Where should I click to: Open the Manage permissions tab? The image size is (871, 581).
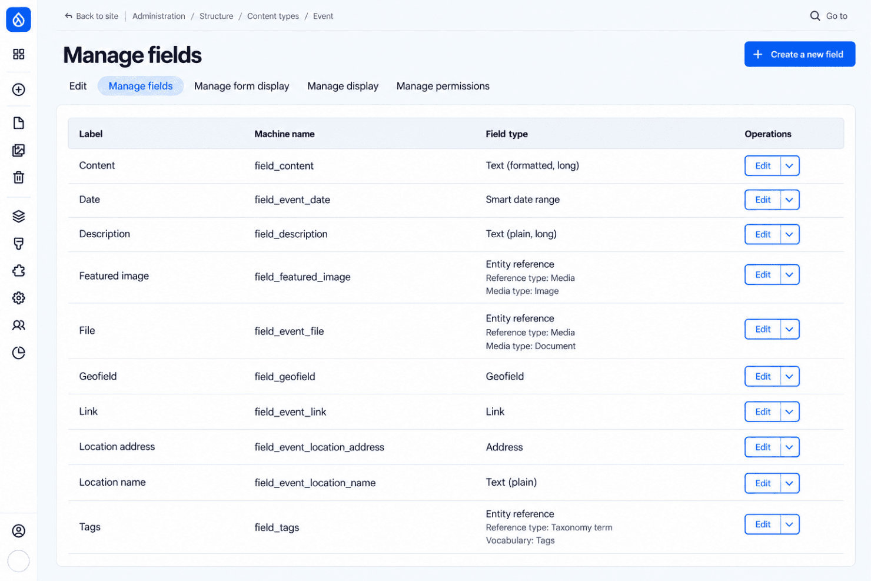[x=443, y=86]
